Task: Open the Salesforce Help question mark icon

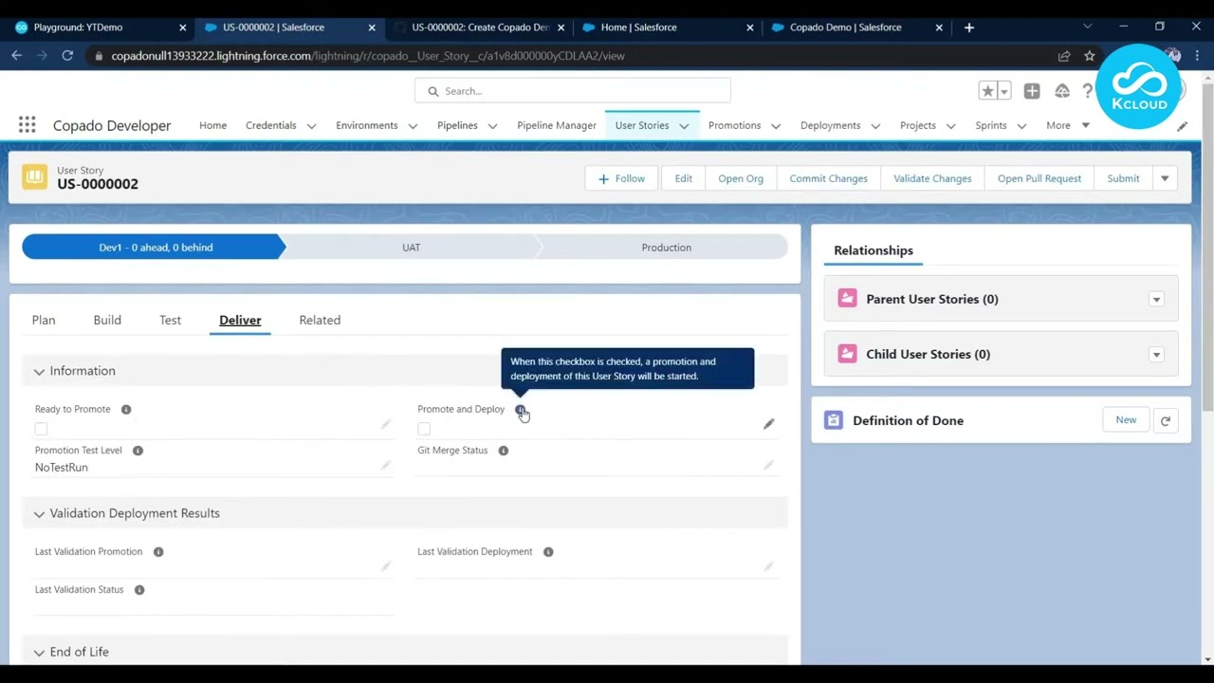Action: [x=1088, y=91]
